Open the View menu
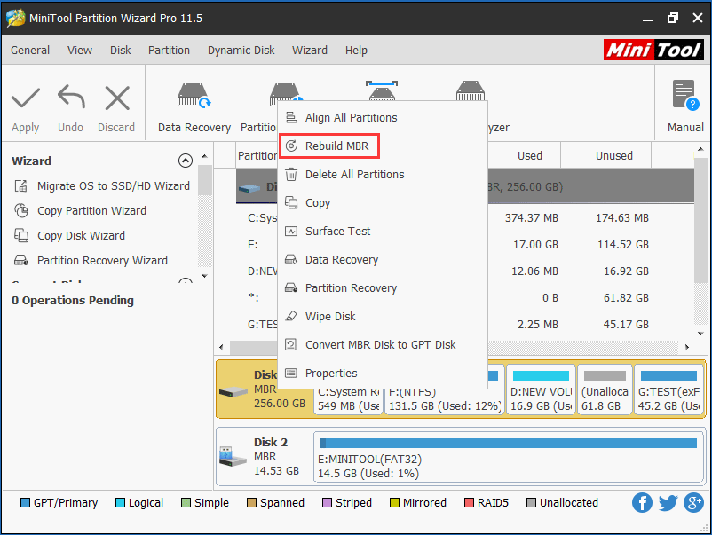This screenshot has height=535, width=712. click(x=80, y=50)
